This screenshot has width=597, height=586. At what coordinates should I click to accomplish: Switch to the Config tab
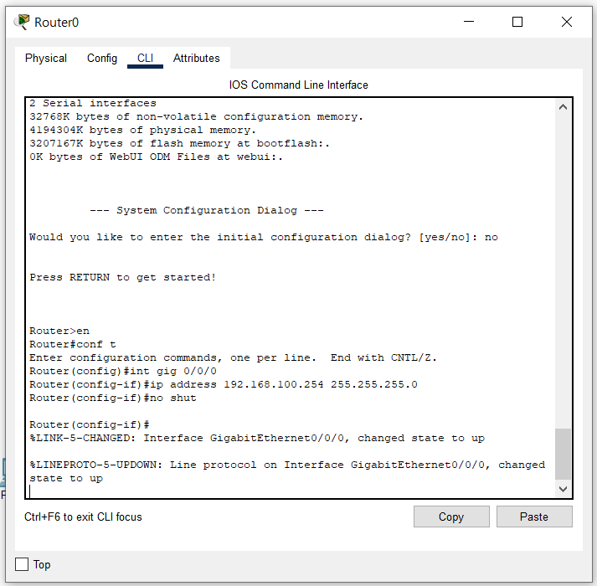[102, 59]
